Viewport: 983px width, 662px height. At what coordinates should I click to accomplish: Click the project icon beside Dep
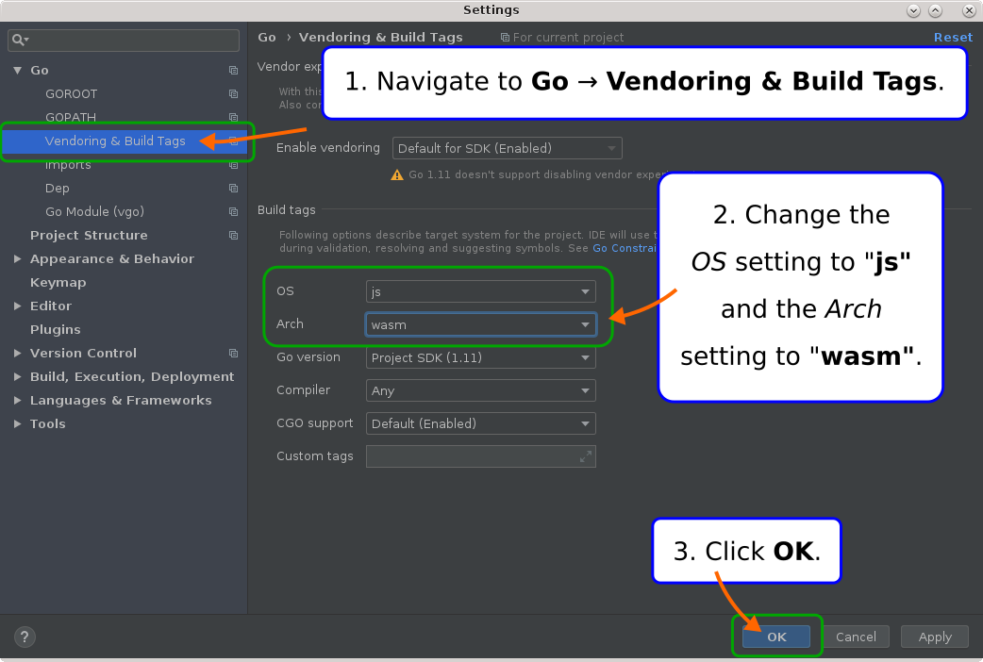pyautogui.click(x=233, y=188)
